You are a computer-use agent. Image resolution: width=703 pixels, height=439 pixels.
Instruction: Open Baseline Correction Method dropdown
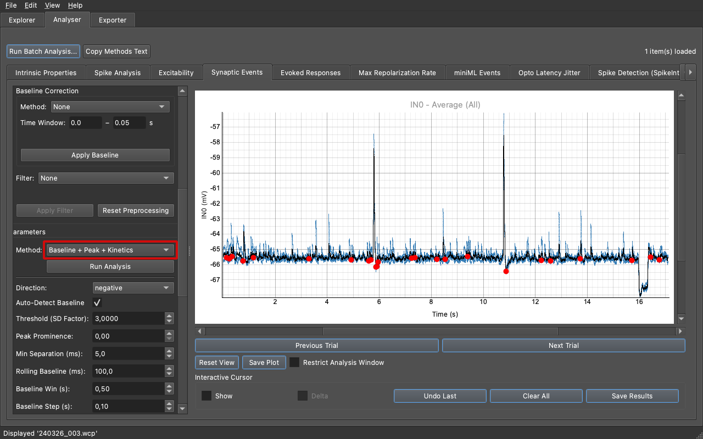110,107
